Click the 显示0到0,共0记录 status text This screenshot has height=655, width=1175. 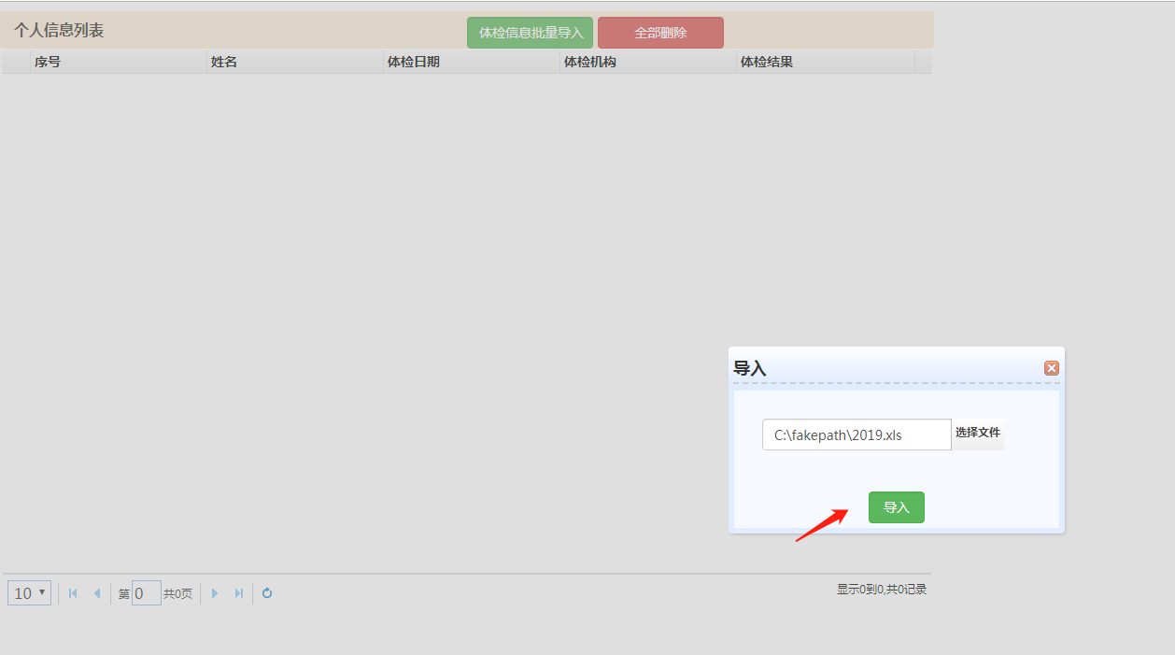(x=881, y=590)
